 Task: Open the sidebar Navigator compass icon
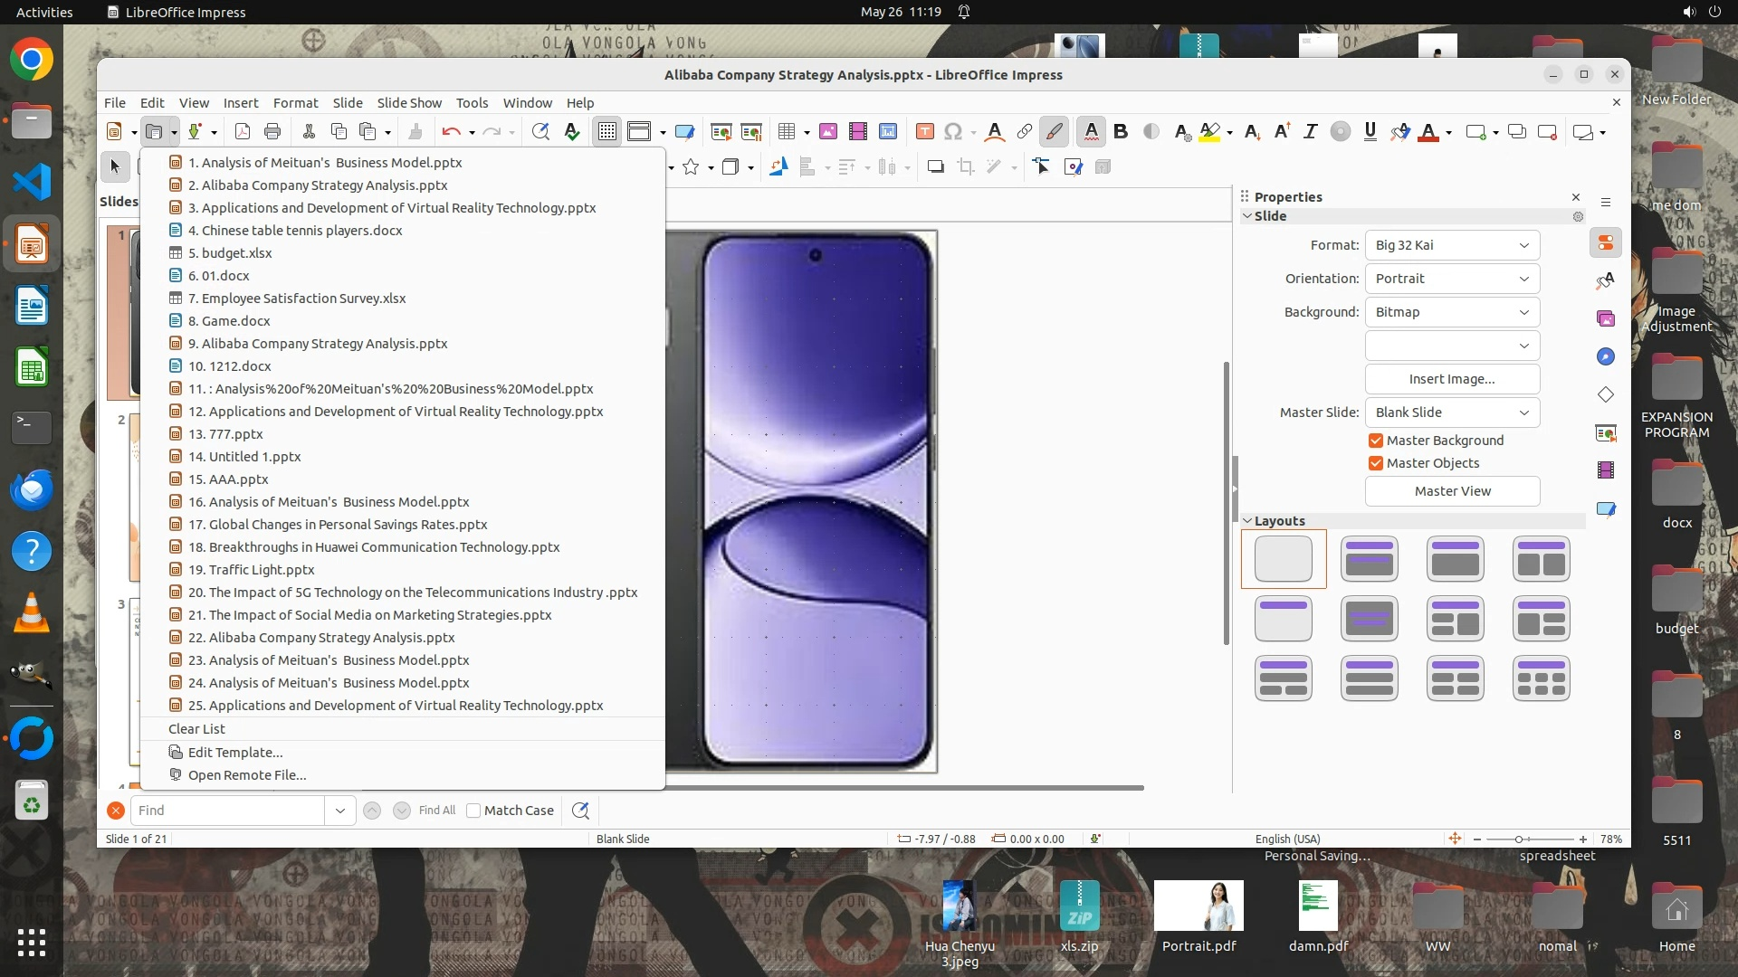[1606, 356]
